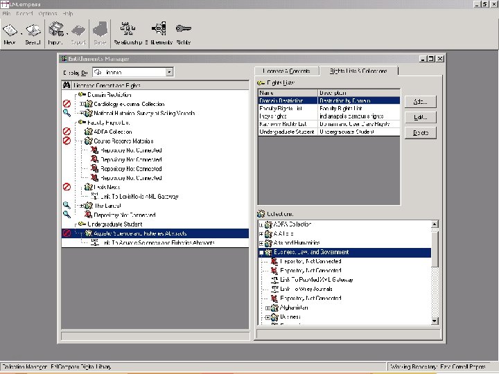Click the Name column header
Screen dimensions: 499x374
point(288,93)
